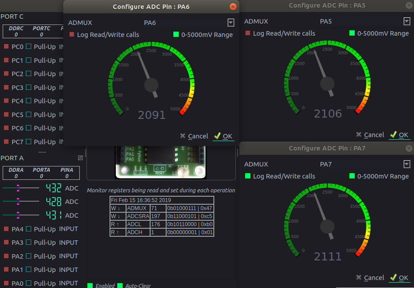Click the green Enabled legend square
Viewport: 414px width, 288px height.
pos(90,285)
